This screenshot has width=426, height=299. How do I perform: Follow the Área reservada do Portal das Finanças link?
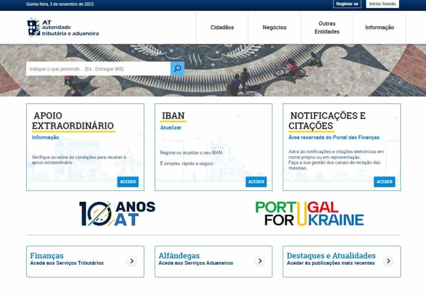point(334,137)
